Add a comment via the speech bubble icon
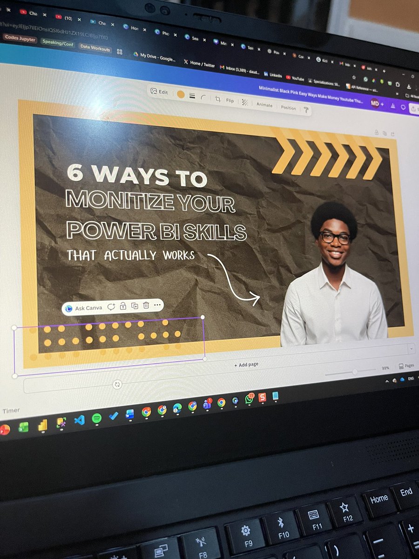 pos(111,307)
